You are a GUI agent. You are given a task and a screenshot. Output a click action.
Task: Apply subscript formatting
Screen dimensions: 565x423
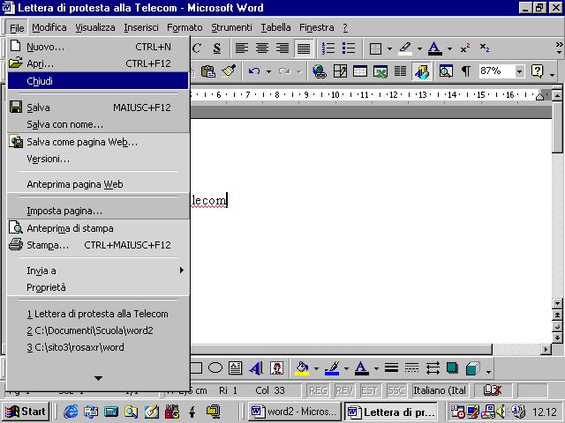485,48
